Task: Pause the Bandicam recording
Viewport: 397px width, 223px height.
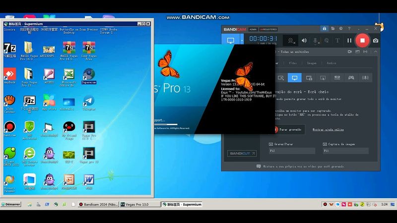Action: (x=349, y=41)
